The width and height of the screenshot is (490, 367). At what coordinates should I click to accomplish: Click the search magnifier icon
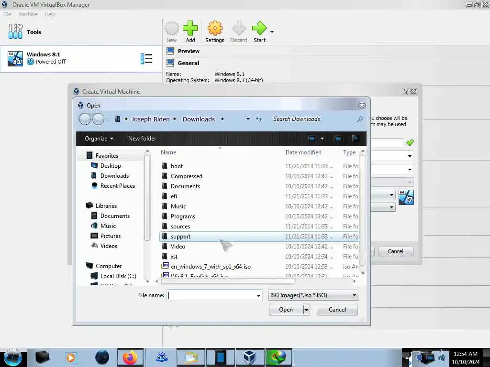click(x=360, y=119)
